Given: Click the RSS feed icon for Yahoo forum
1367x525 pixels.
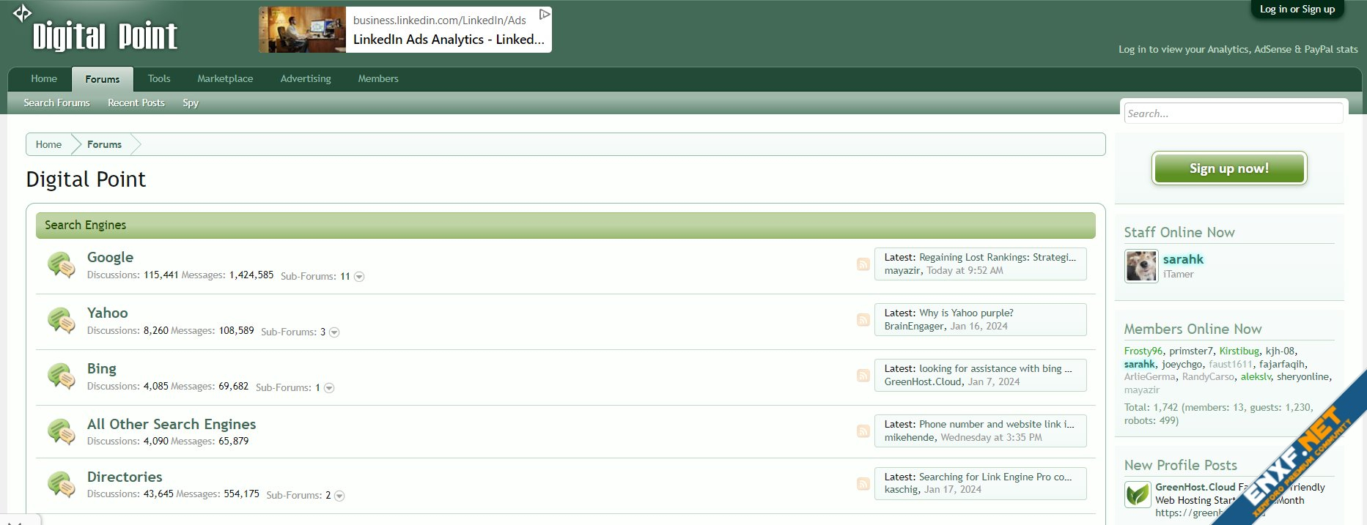Looking at the screenshot, I should click(x=863, y=320).
